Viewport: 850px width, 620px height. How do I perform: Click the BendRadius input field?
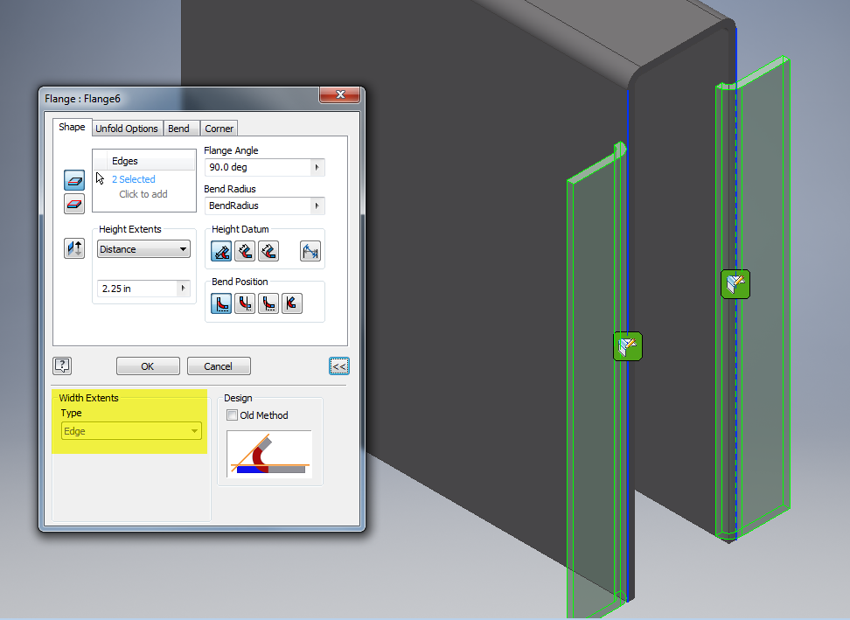click(258, 206)
